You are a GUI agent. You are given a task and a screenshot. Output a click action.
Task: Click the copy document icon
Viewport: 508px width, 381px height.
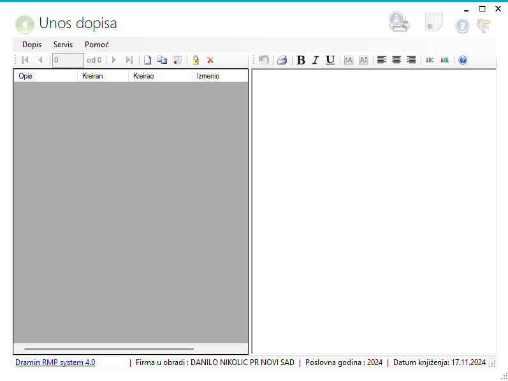162,60
